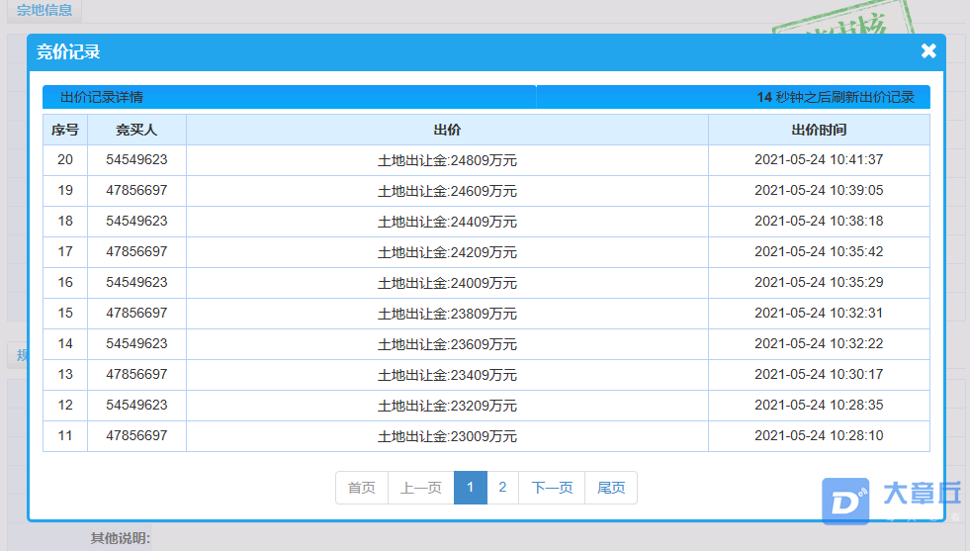This screenshot has width=970, height=551.
Task: Open the 下一页 next page link
Action: [x=552, y=488]
